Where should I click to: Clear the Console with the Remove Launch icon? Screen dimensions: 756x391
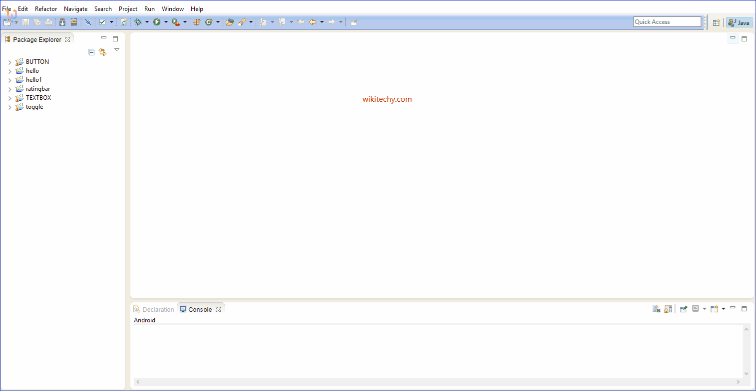tap(656, 309)
